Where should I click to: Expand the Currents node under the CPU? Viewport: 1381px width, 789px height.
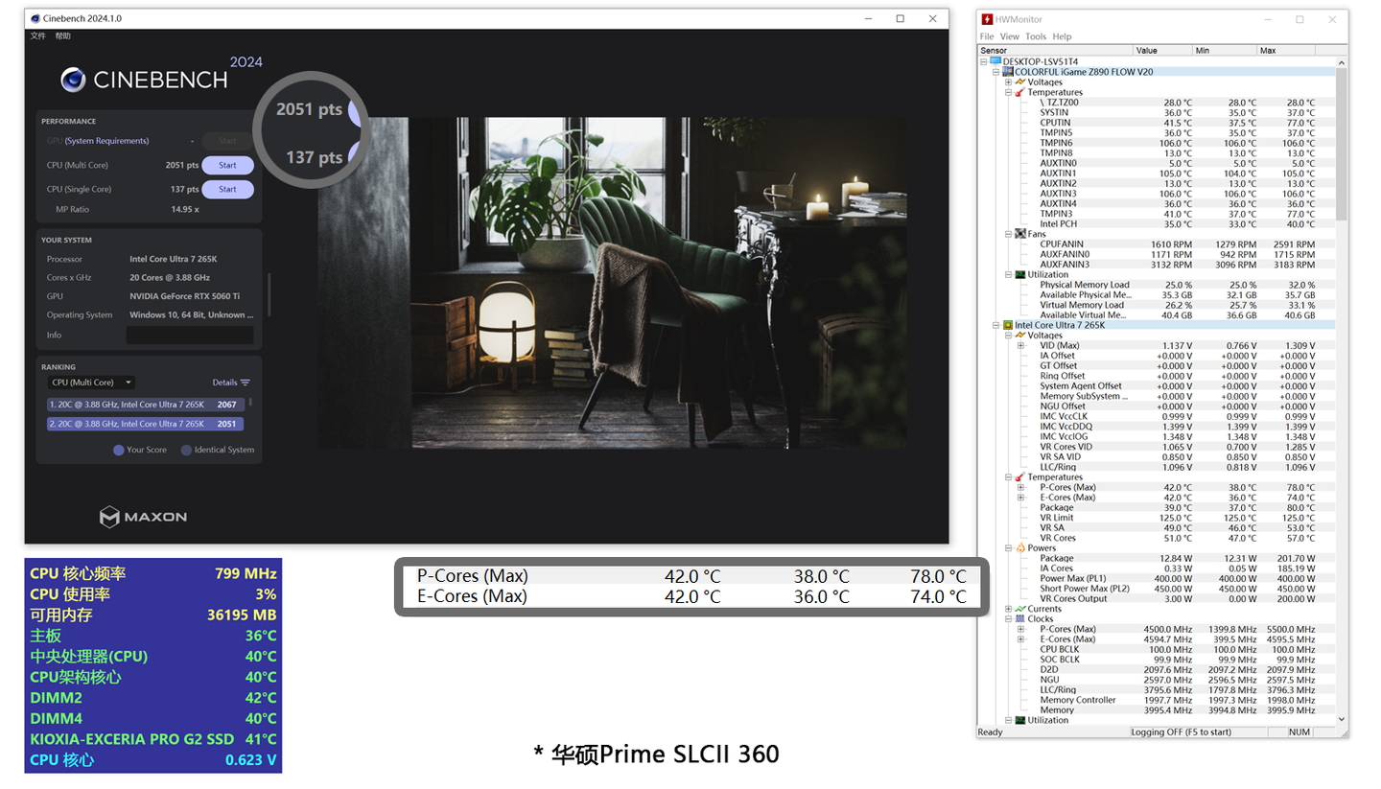[x=1008, y=609]
